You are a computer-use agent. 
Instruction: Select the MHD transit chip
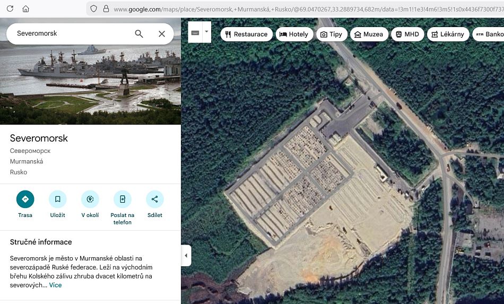pos(407,34)
